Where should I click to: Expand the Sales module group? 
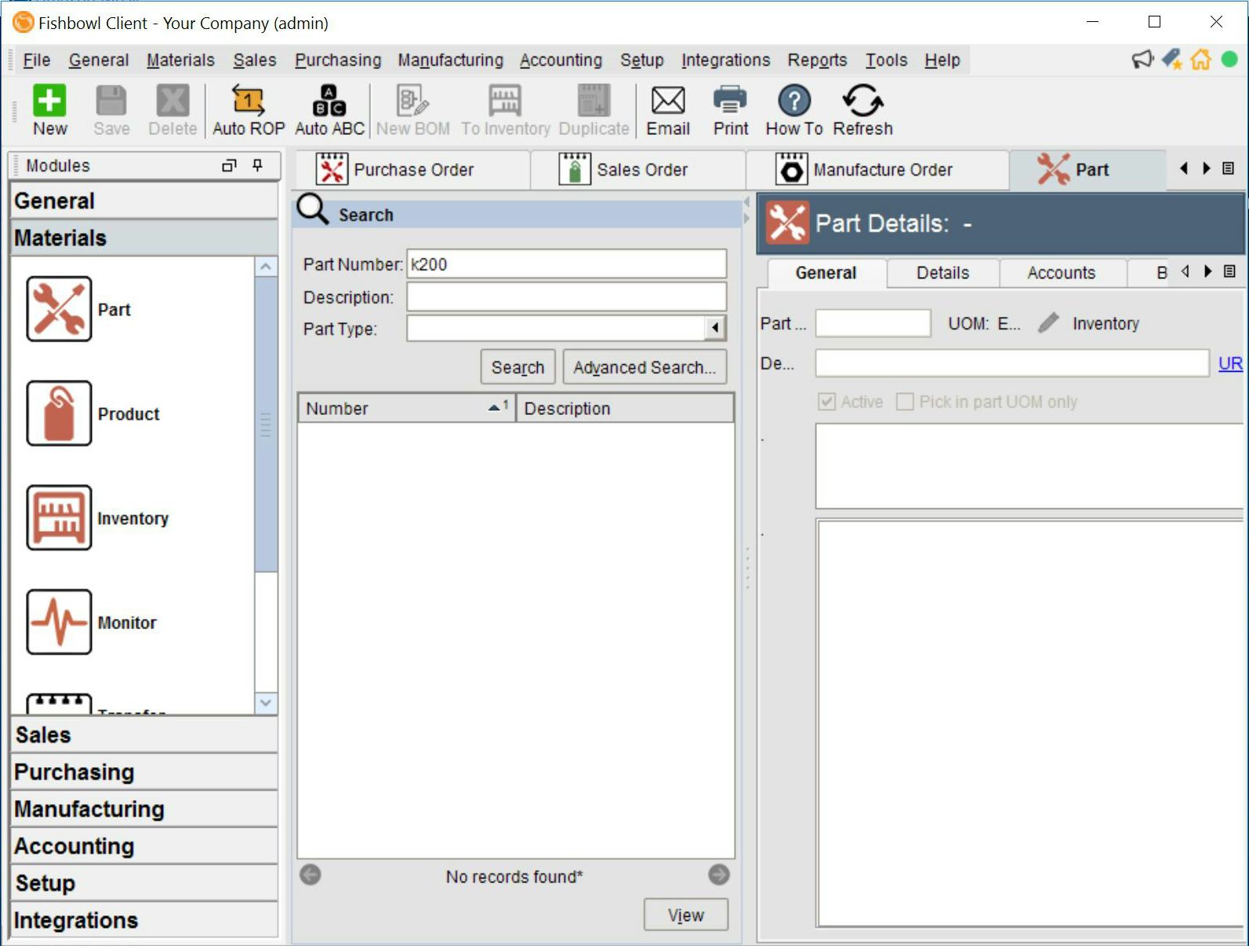click(x=144, y=735)
